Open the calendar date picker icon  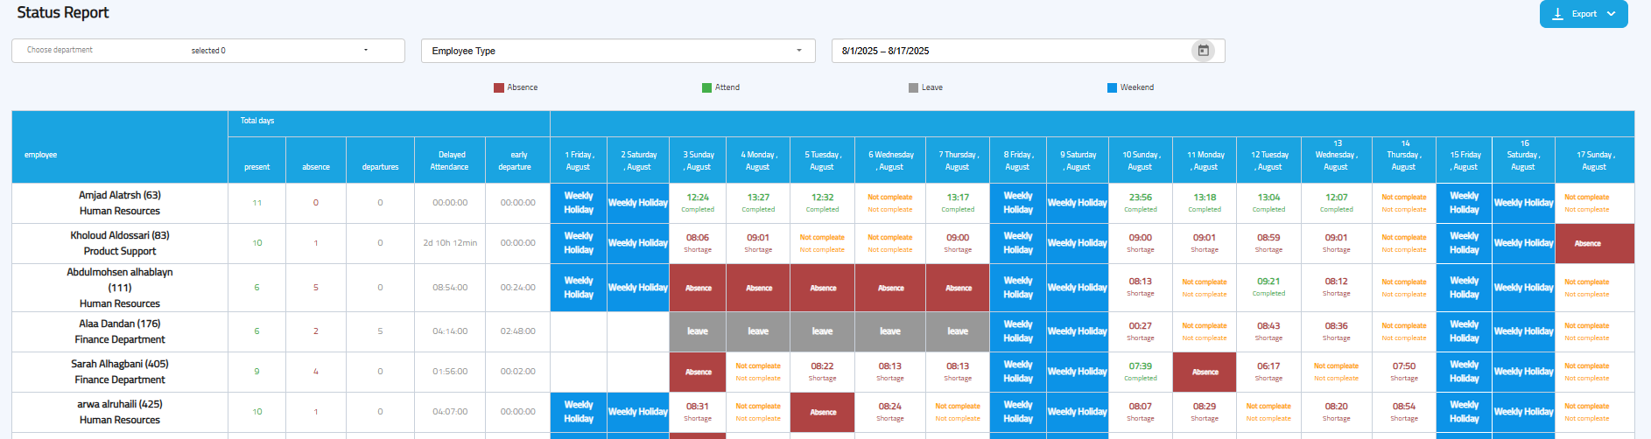pyautogui.click(x=1203, y=51)
